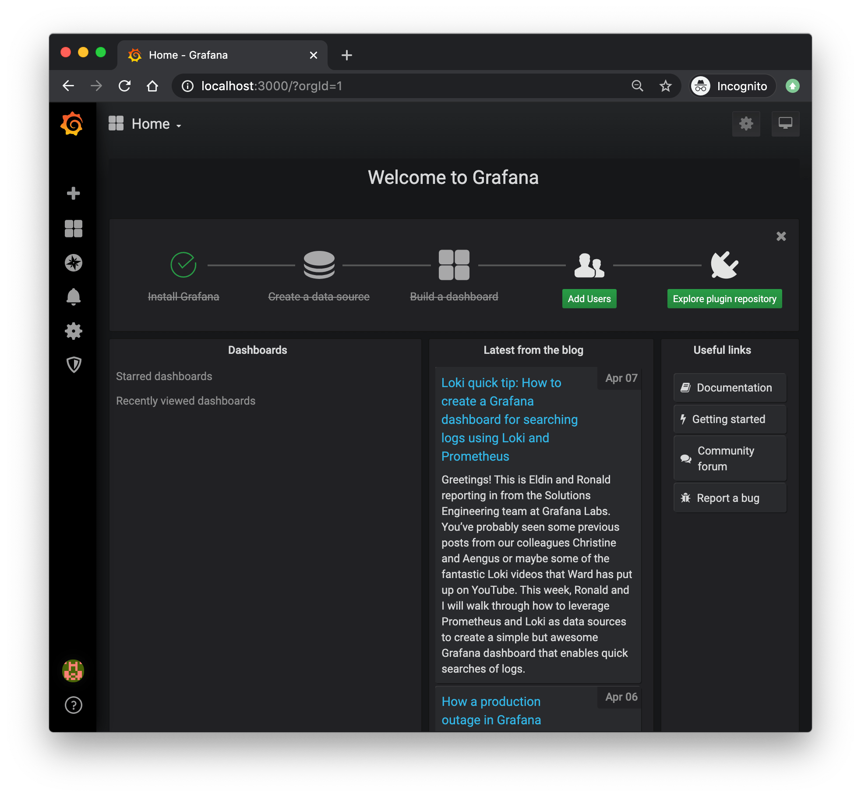
Task: Open Server Admin shield icon in sidebar
Action: pyautogui.click(x=73, y=365)
